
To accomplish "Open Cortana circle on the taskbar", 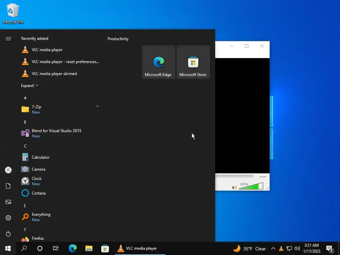I will pyautogui.click(x=40, y=248).
